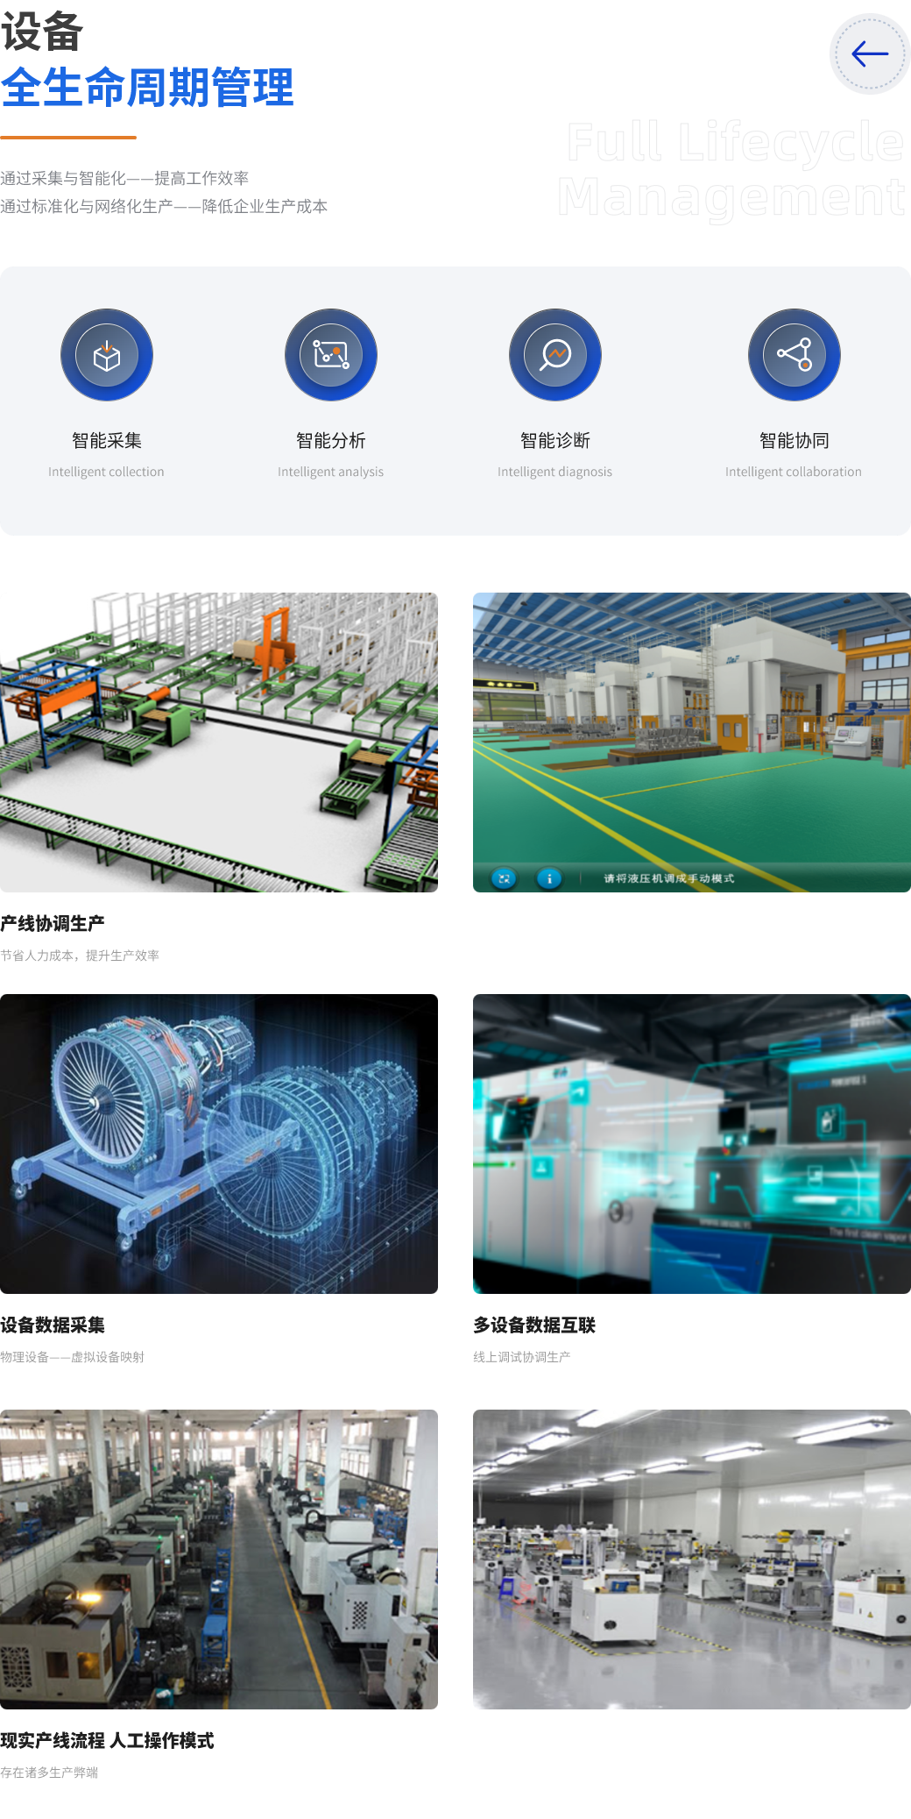Click the Intelligent diagnosis caption
The height and width of the screenshot is (1819, 911).
pos(555,472)
